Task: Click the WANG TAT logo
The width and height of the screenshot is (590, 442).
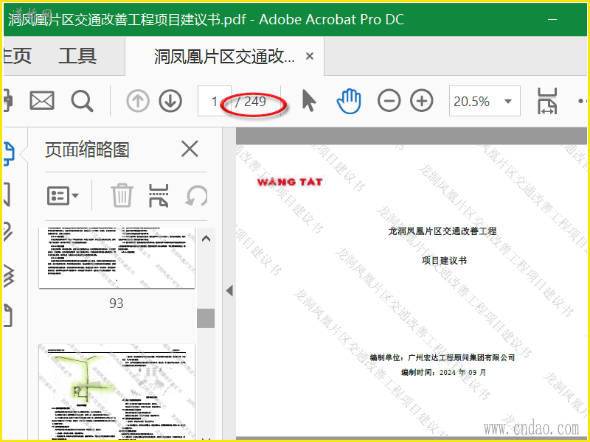Action: click(x=290, y=182)
